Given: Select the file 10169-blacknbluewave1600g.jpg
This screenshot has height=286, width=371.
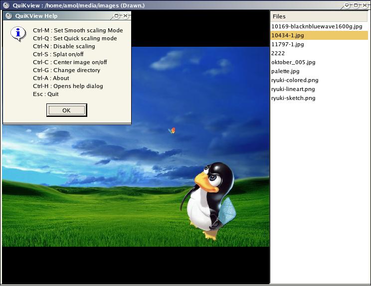Looking at the screenshot, I should coord(319,26).
